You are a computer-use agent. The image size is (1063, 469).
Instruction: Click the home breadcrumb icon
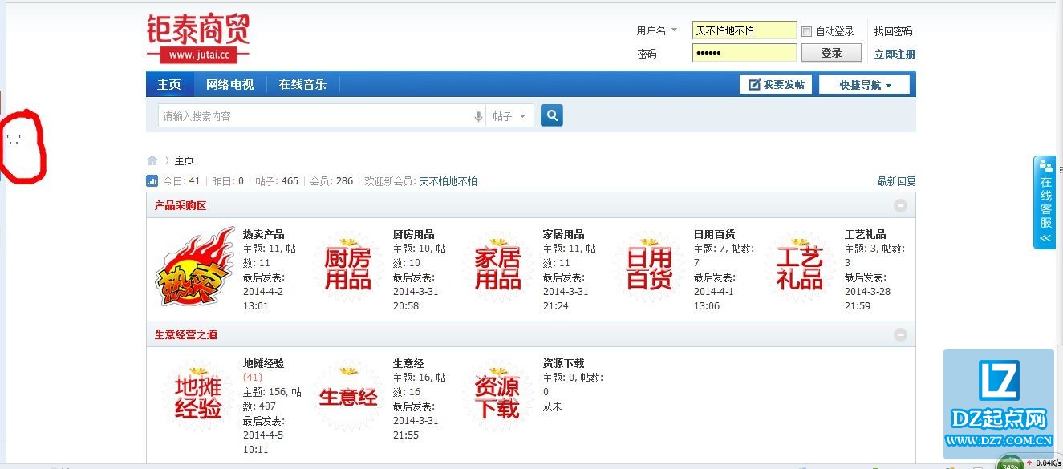point(152,160)
